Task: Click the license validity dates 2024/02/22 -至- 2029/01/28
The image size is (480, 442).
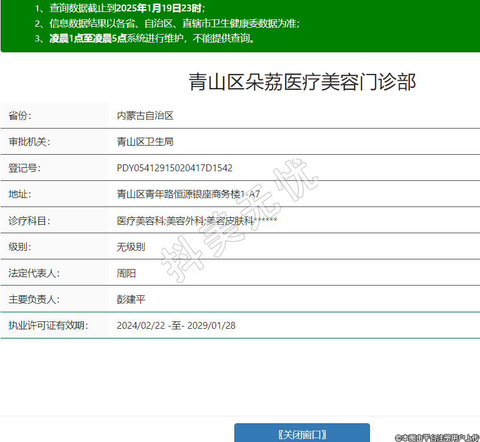Action: pos(176,325)
